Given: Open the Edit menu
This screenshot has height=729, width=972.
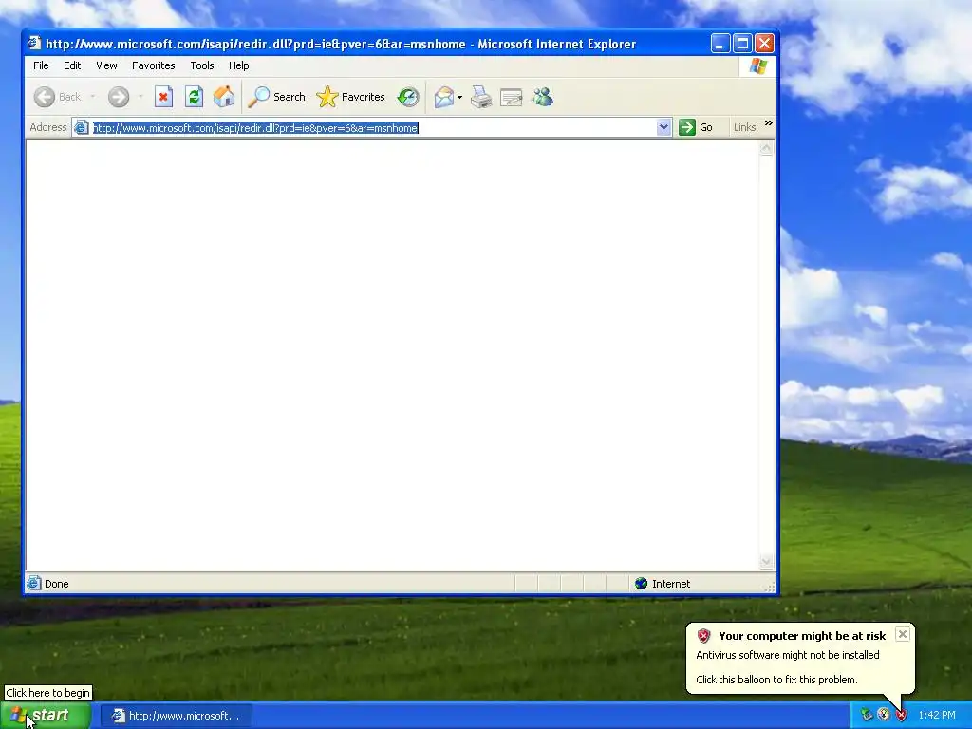Looking at the screenshot, I should coord(72,65).
